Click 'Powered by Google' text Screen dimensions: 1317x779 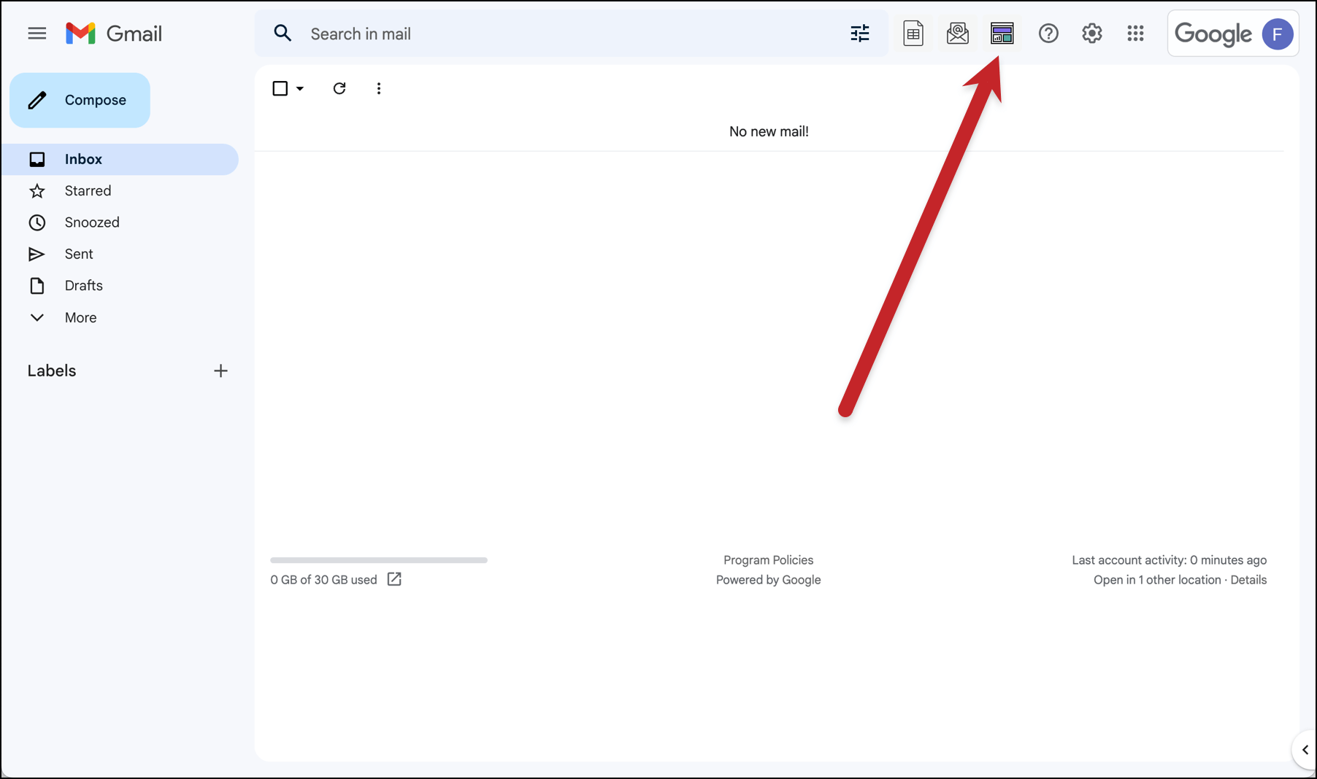point(768,580)
